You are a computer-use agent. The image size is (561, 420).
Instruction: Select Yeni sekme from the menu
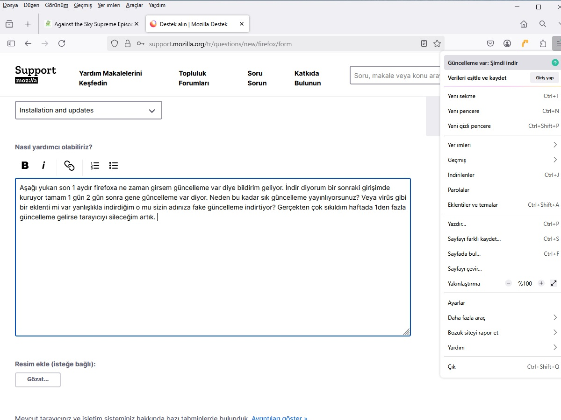(x=503, y=96)
